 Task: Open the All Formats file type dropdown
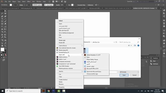point(129,72)
